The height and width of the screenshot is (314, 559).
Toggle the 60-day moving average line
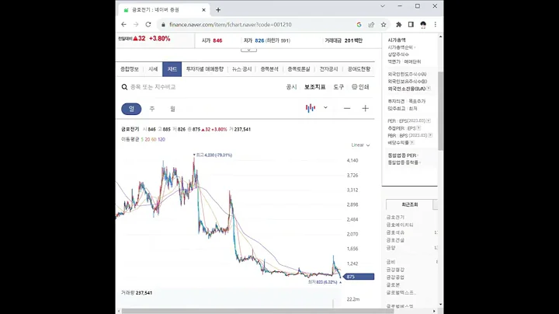coord(154,140)
